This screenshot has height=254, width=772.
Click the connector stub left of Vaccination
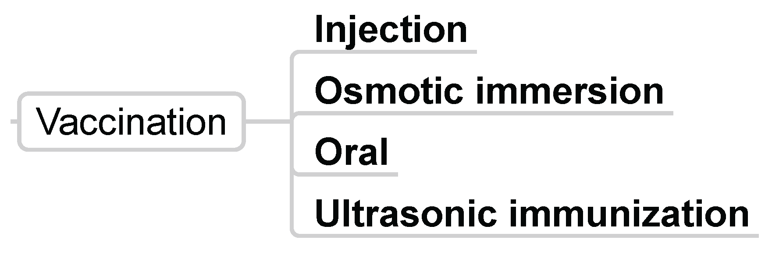[x=14, y=122]
